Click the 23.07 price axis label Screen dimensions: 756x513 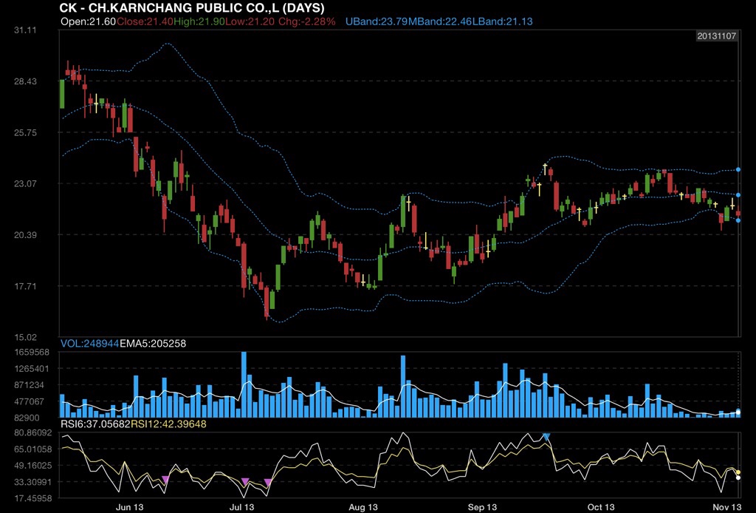pyautogui.click(x=25, y=184)
